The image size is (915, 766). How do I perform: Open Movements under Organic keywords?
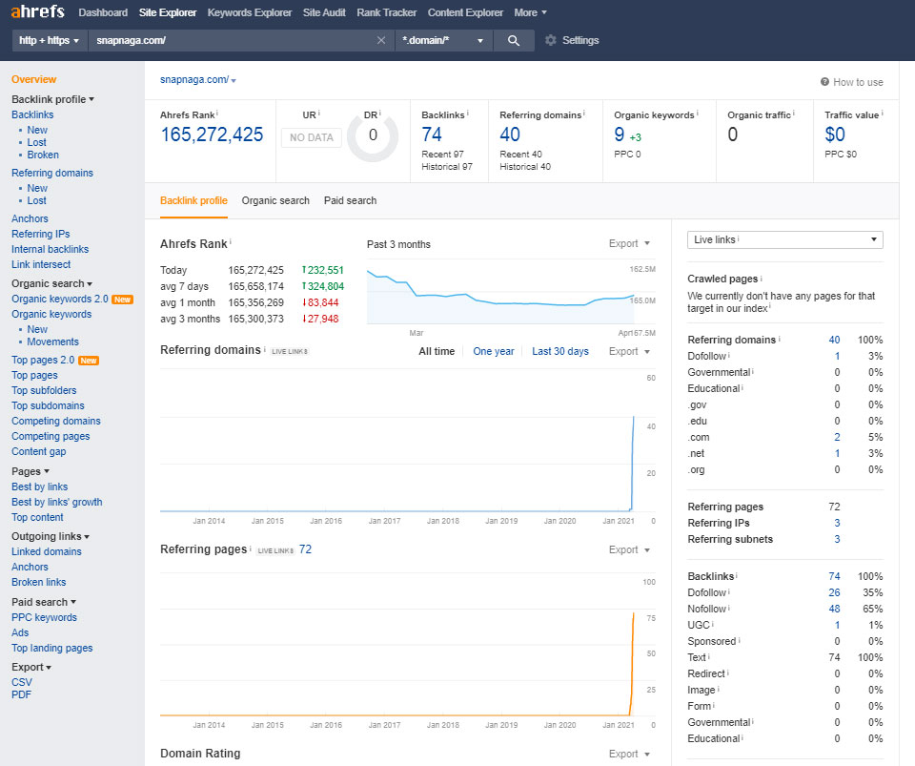pyautogui.click(x=52, y=342)
